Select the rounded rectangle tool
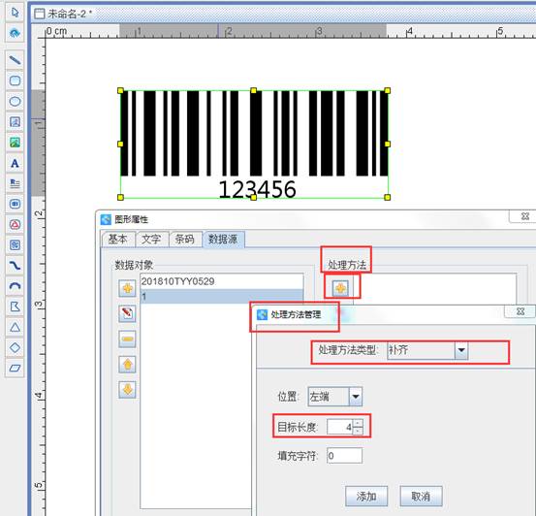 (x=15, y=81)
